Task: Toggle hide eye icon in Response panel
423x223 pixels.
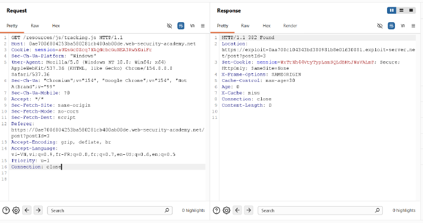Action: coord(380,26)
